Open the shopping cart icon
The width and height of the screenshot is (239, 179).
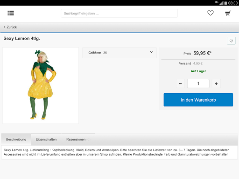[x=228, y=13]
